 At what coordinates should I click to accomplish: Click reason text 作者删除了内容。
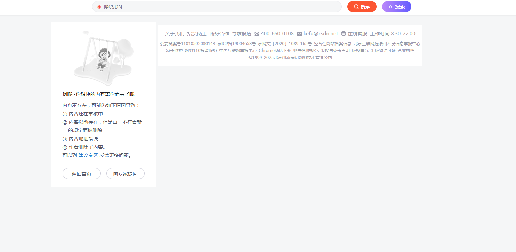(x=87, y=147)
